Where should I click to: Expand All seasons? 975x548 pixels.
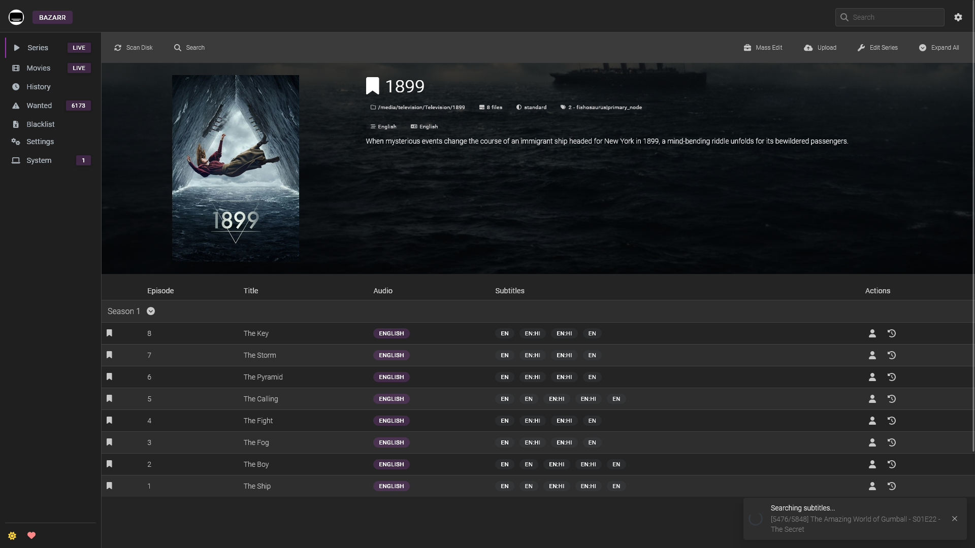pos(939,48)
